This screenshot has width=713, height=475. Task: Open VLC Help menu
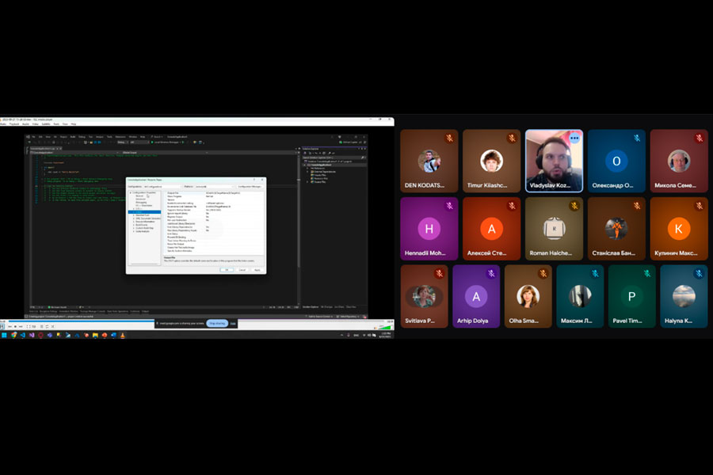coord(73,124)
